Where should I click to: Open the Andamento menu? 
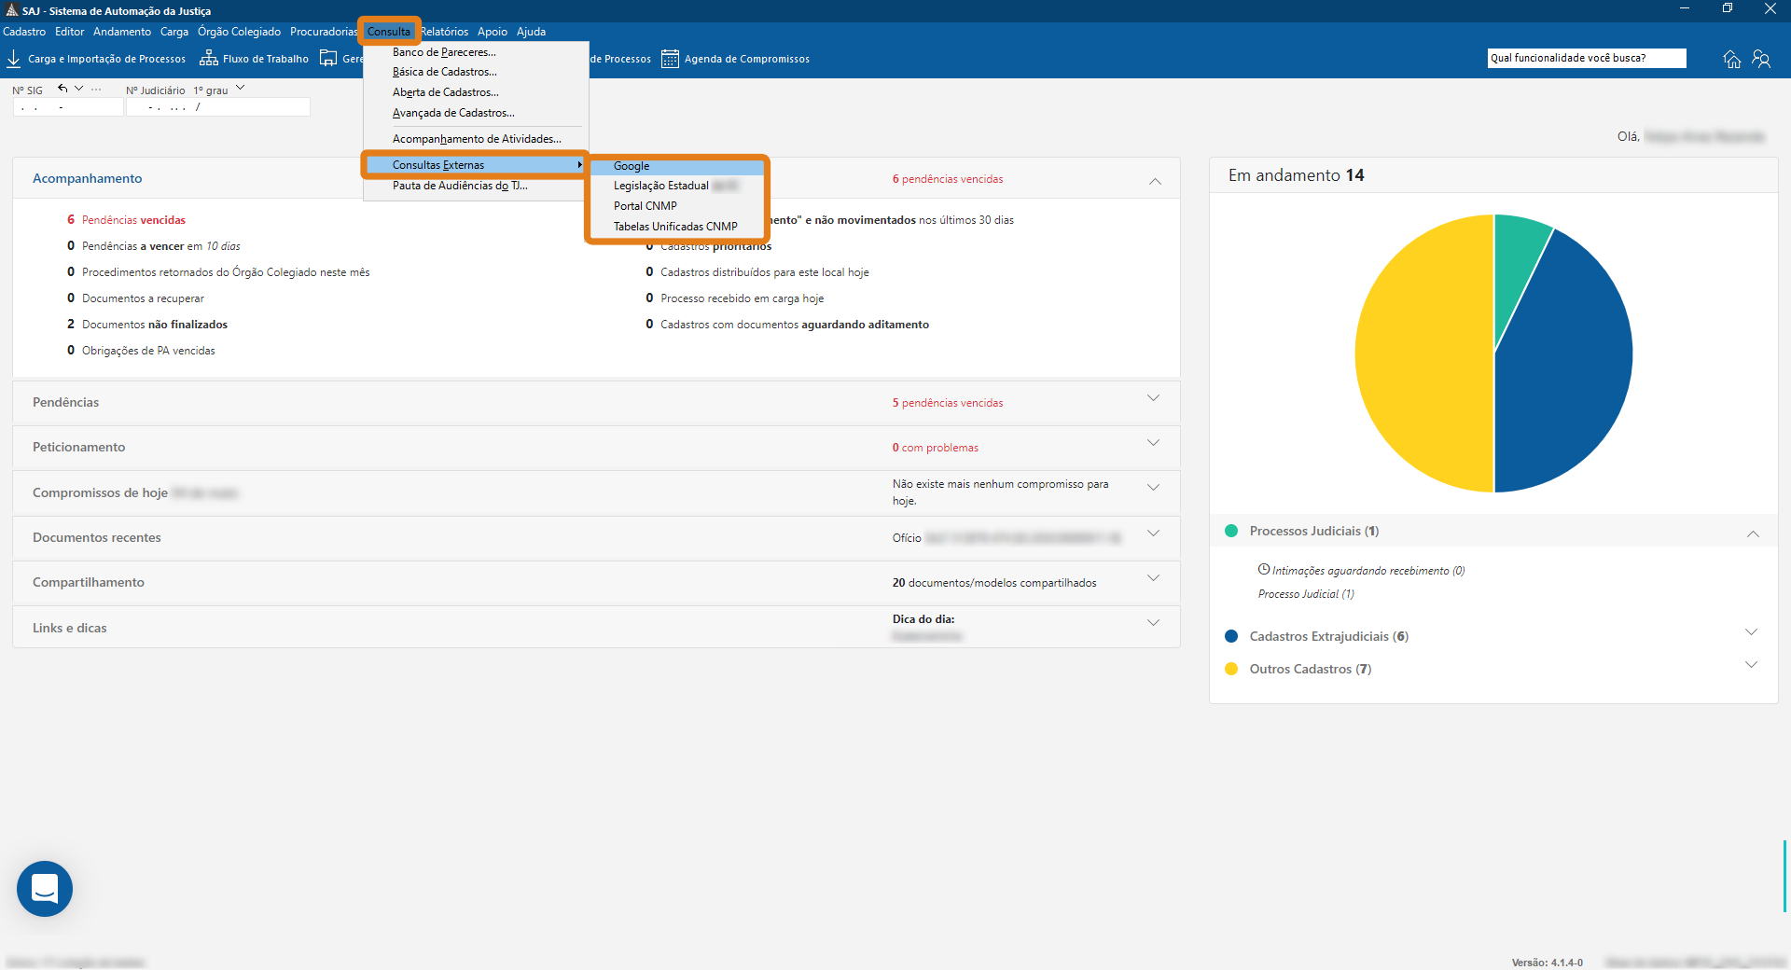pyautogui.click(x=122, y=32)
